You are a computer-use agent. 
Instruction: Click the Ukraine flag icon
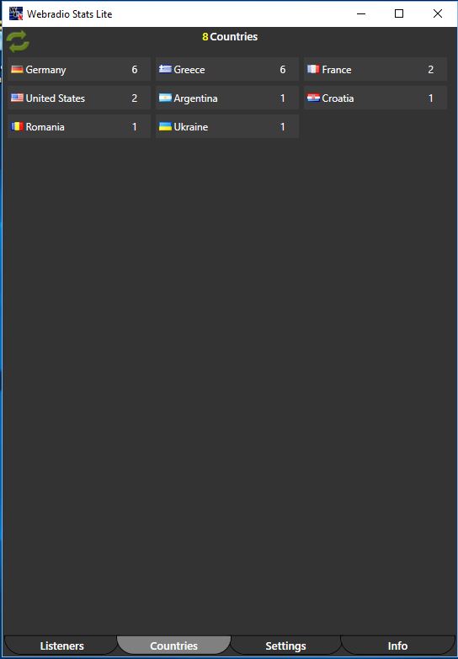click(x=165, y=126)
